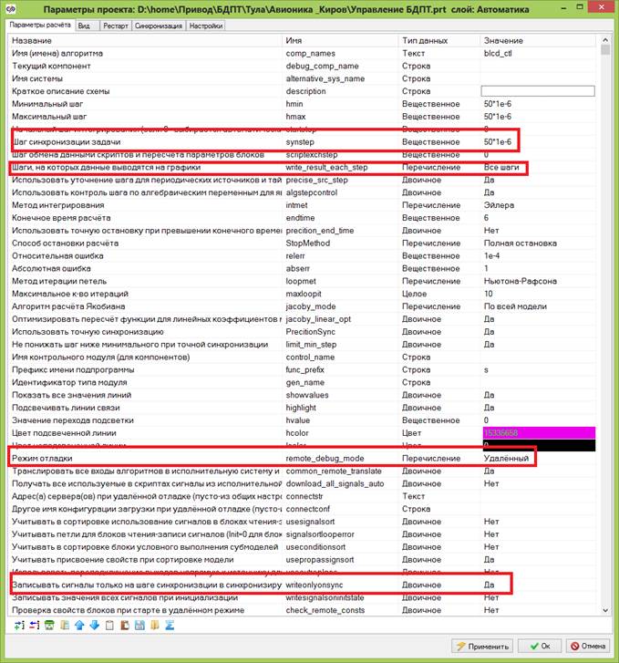Screen dimensions: 619x663
Task: Click the floppy disk save icon
Action: pos(139,625)
